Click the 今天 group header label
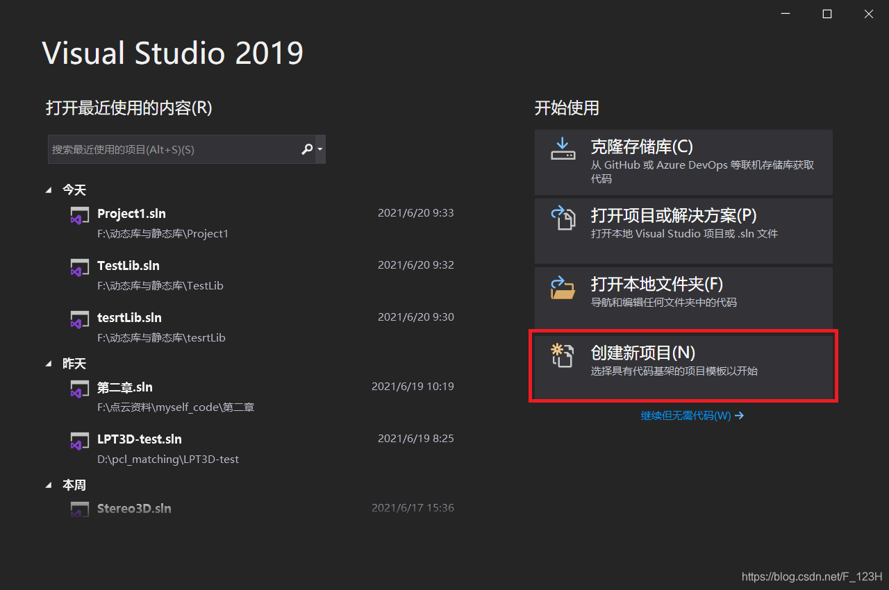Viewport: 889px width, 590px height. (x=74, y=189)
